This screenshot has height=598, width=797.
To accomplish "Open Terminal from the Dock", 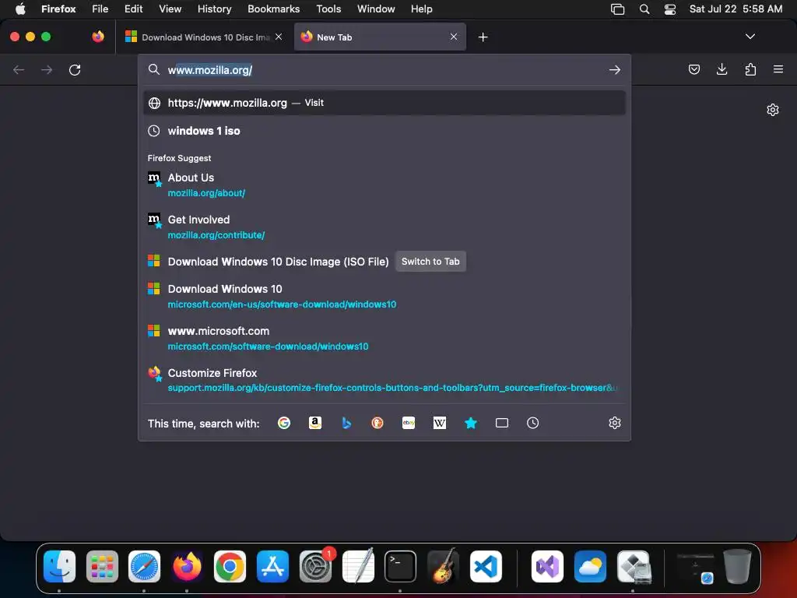I will 401,566.
